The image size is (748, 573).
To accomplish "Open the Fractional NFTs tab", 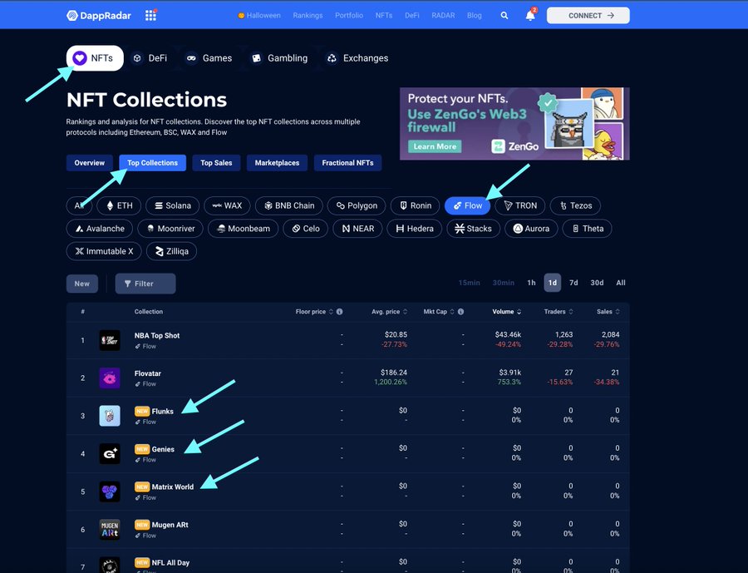I will [347, 163].
